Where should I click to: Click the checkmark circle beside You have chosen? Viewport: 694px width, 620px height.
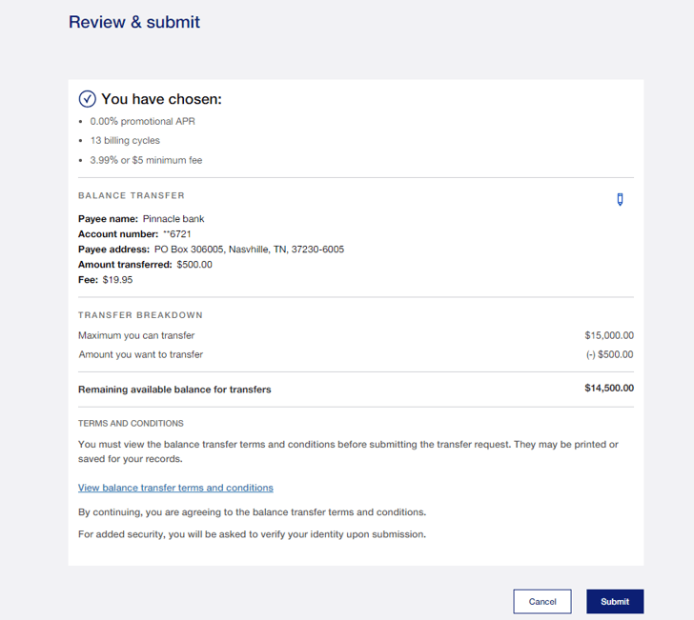tap(87, 99)
